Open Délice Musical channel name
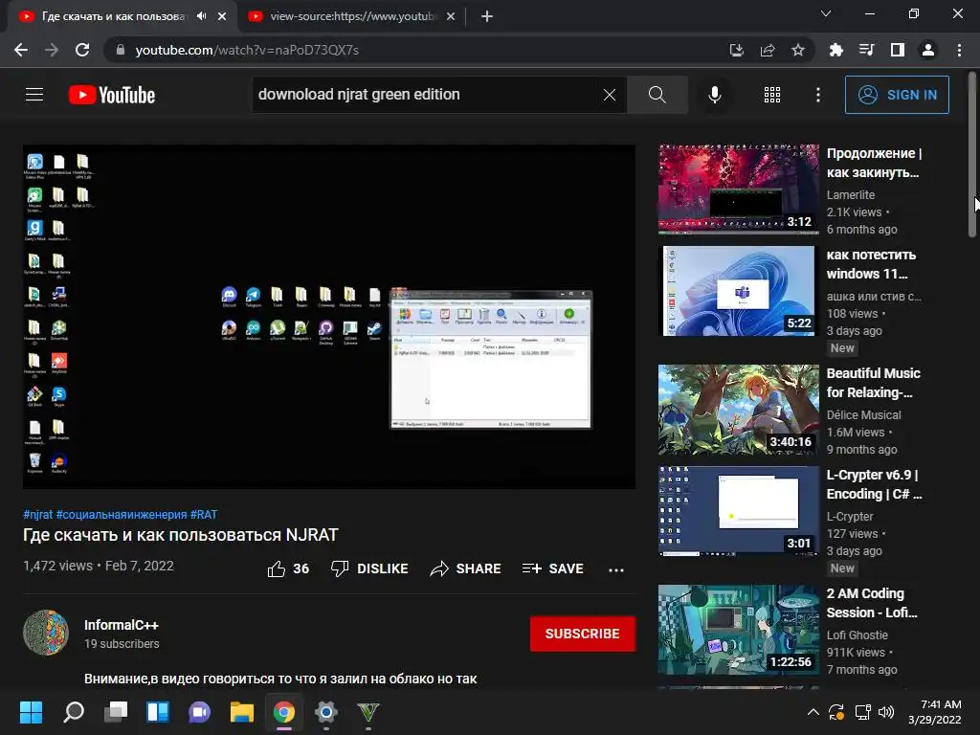 tap(864, 415)
